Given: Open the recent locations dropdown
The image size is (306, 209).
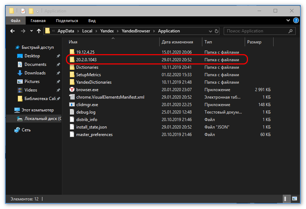Looking at the screenshot, I should click(31, 31).
